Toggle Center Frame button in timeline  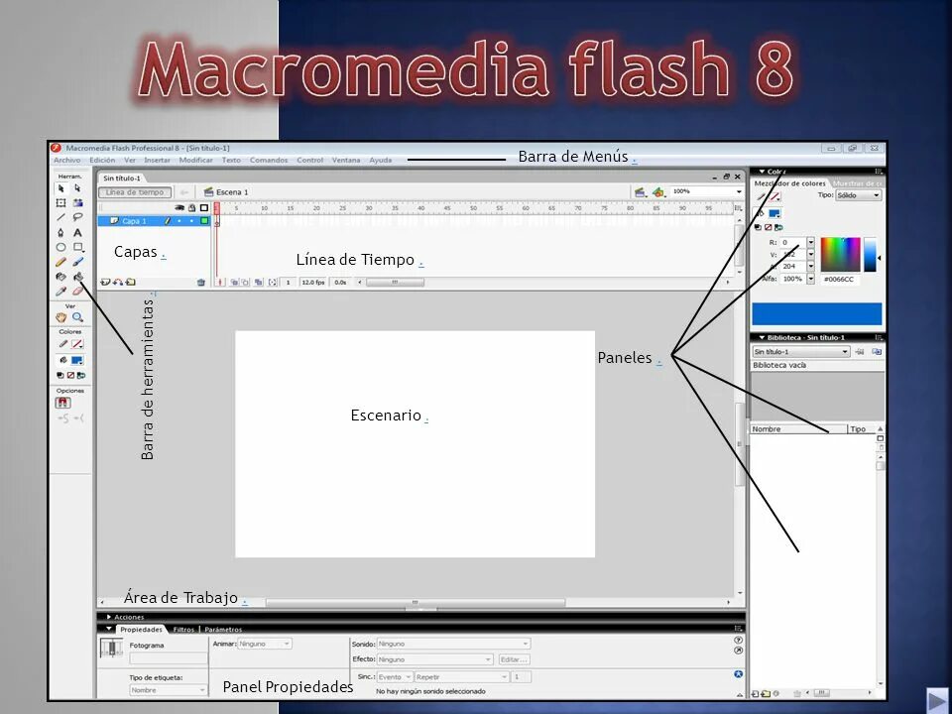click(220, 283)
